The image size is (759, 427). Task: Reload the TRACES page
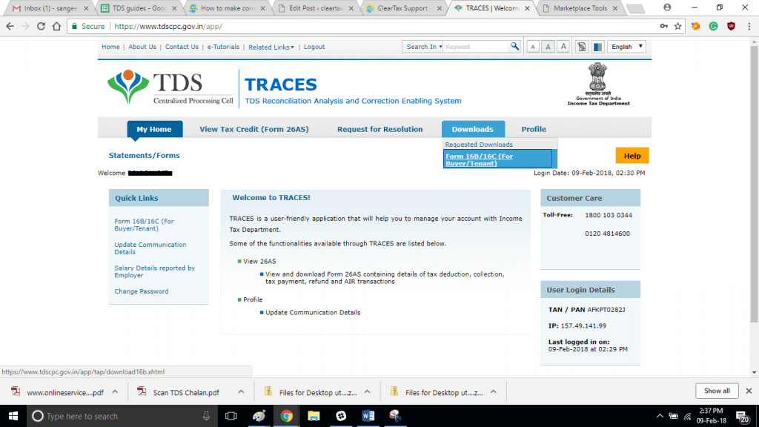(x=42, y=26)
